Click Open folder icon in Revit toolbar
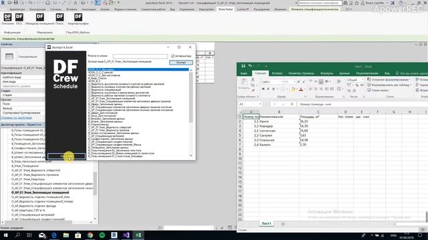Viewport: 428px width, 240px height. (10, 3)
